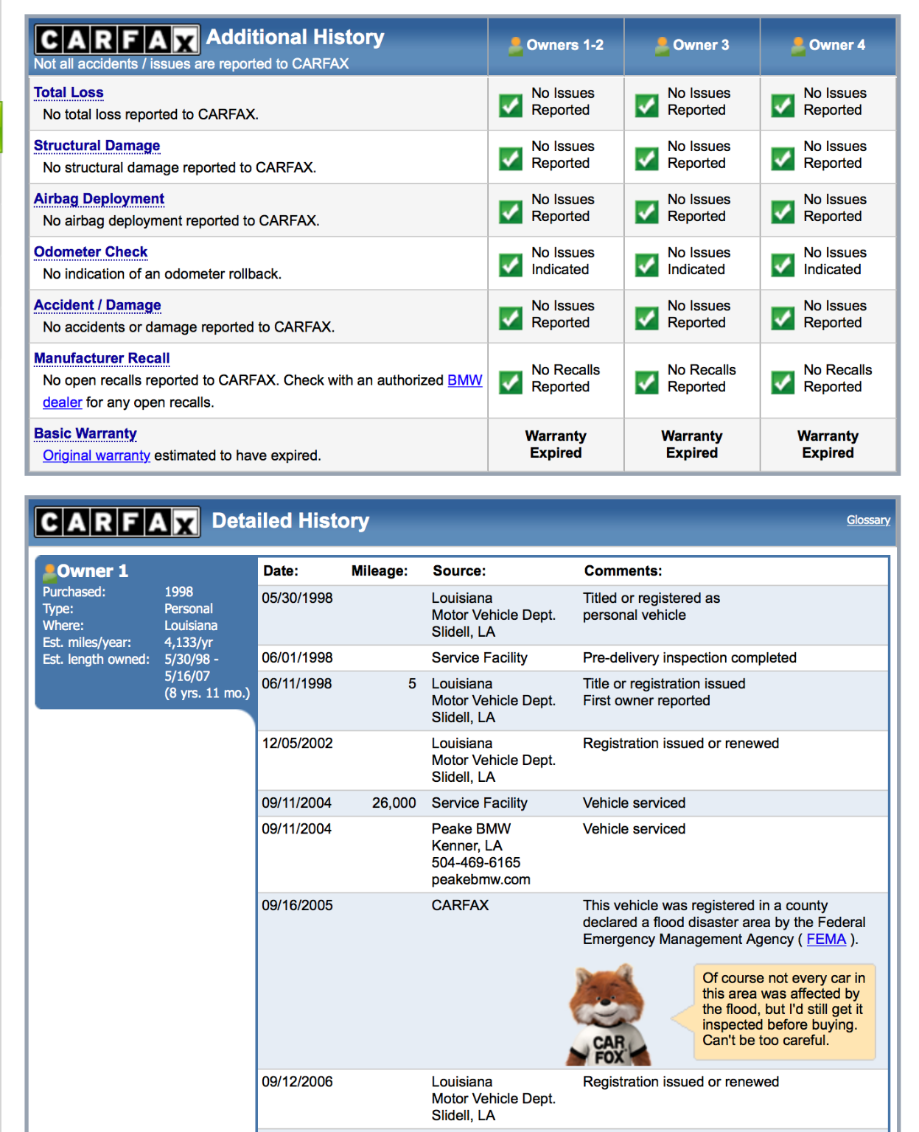Click the Peake BMW source name
919x1132 pixels.
coord(471,829)
